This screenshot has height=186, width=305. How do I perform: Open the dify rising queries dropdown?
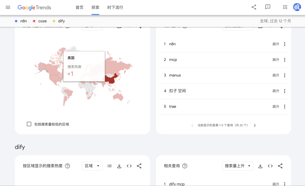(x=238, y=166)
